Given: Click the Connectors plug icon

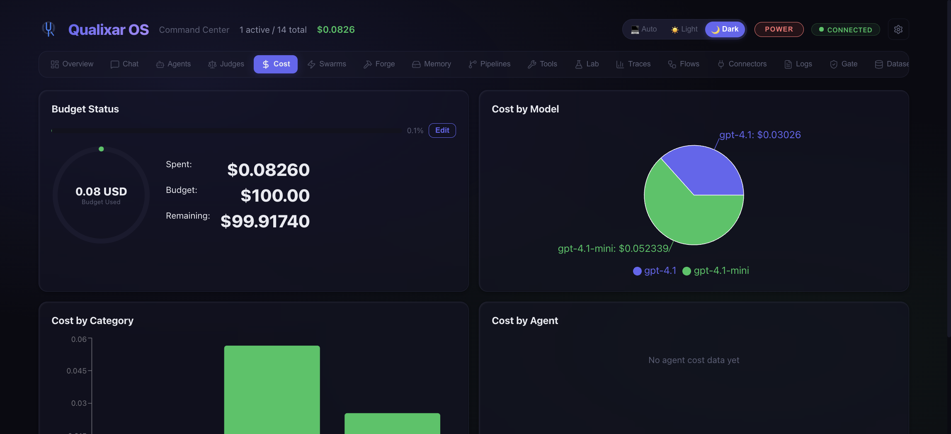Looking at the screenshot, I should point(721,64).
